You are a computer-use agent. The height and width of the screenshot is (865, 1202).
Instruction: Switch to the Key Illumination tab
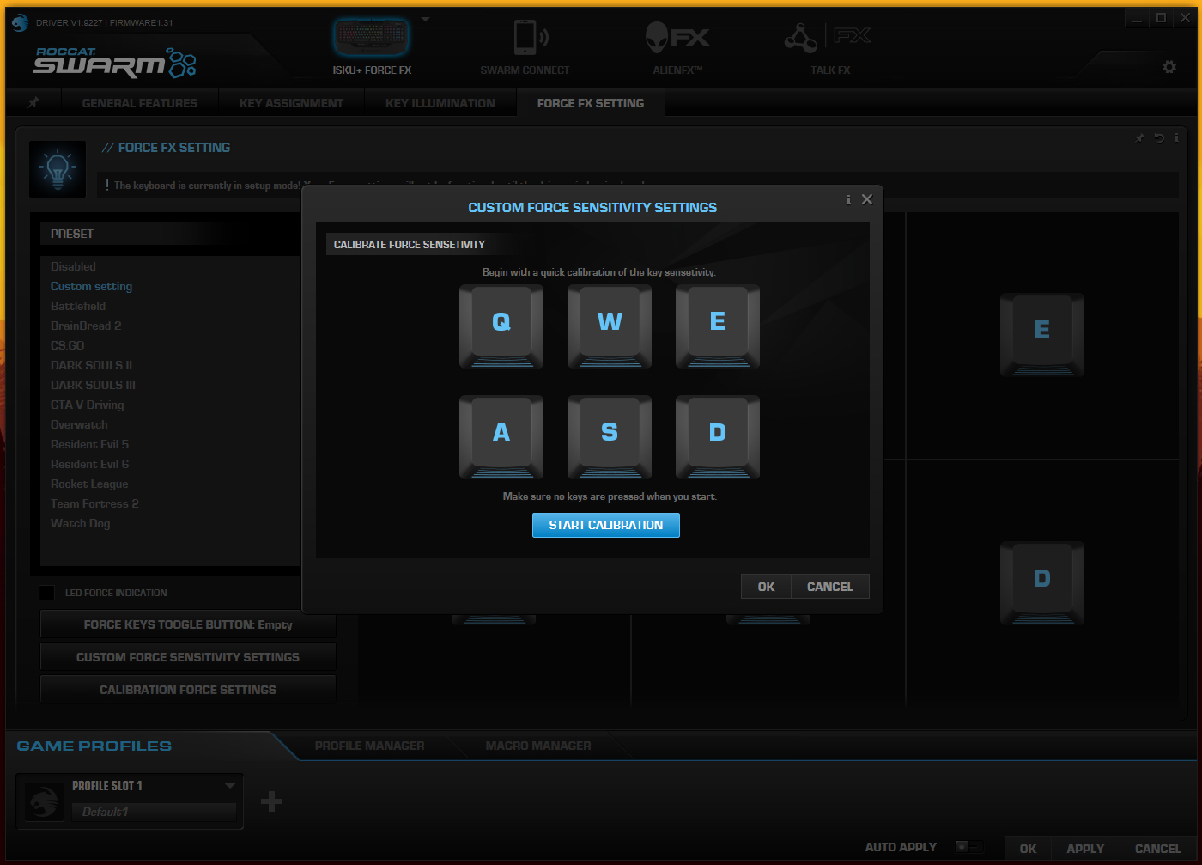tap(440, 103)
